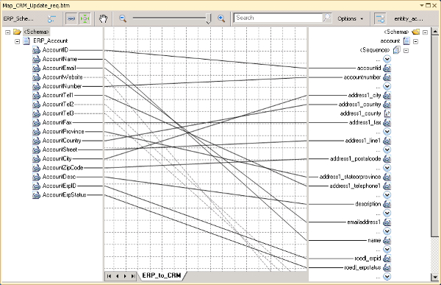Collapse the ERP_Account node

pos(17,41)
